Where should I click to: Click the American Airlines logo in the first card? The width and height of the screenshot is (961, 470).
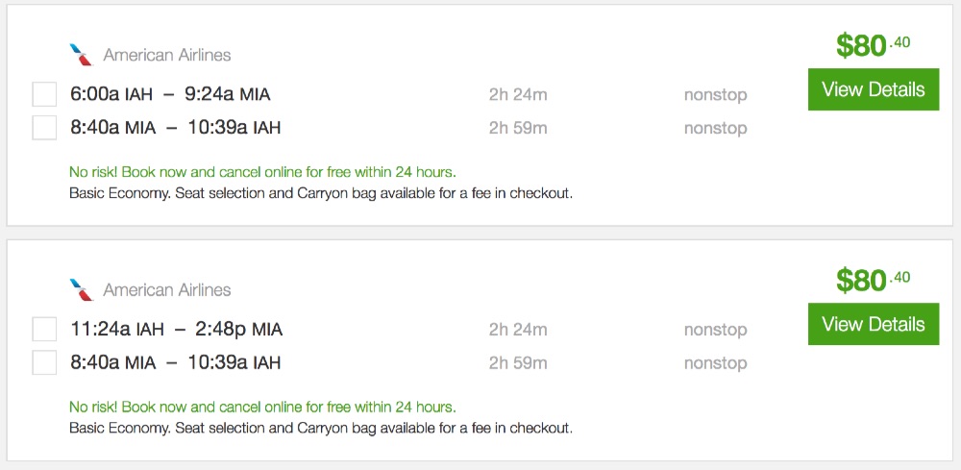click(81, 55)
